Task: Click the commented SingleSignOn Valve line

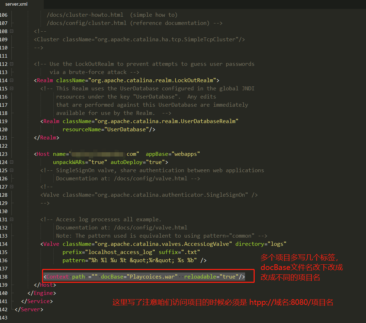Action: pyautogui.click(x=149, y=195)
